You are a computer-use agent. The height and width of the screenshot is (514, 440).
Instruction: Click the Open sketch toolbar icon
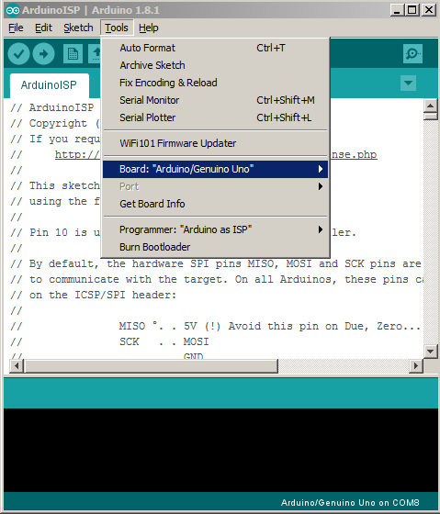tap(95, 54)
